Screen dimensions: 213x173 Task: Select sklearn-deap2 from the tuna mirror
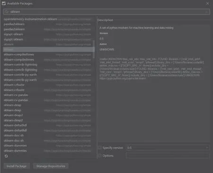[x=49, y=120]
